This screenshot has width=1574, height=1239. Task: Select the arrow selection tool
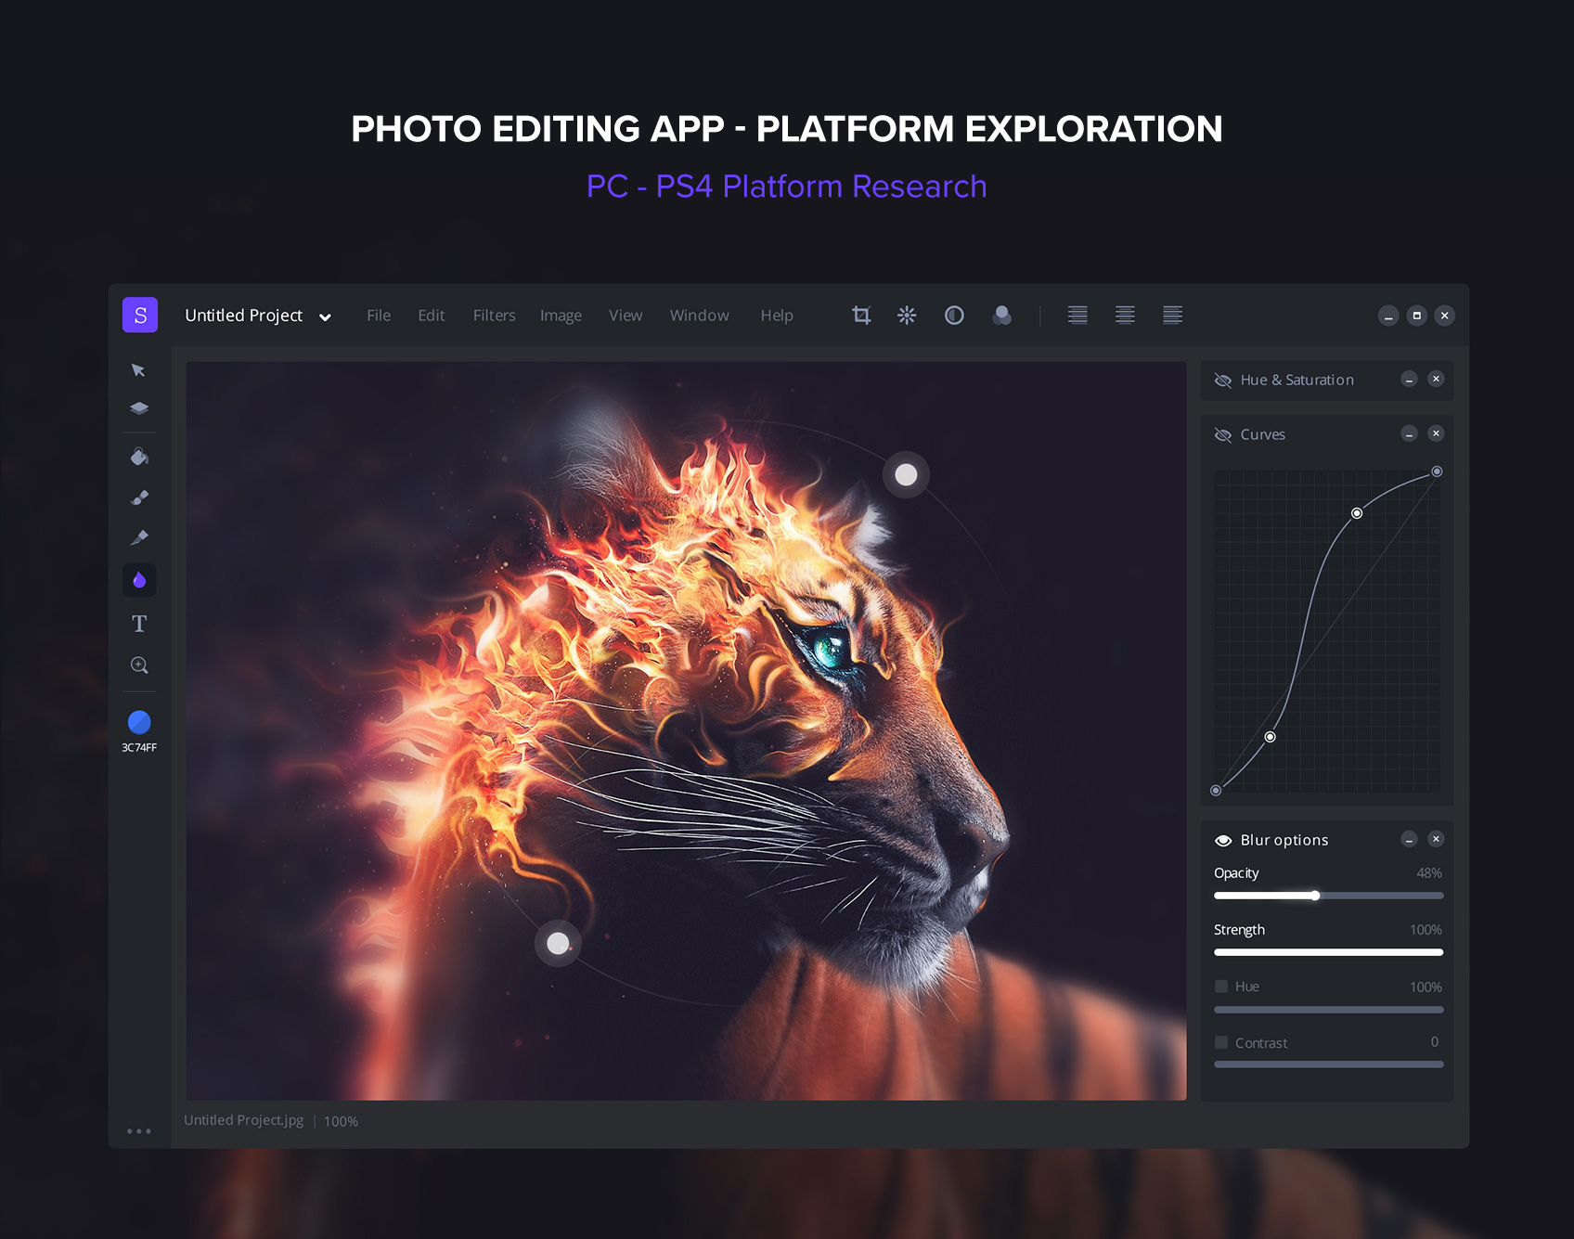[x=138, y=370]
